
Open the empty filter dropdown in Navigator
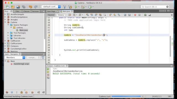33,57
